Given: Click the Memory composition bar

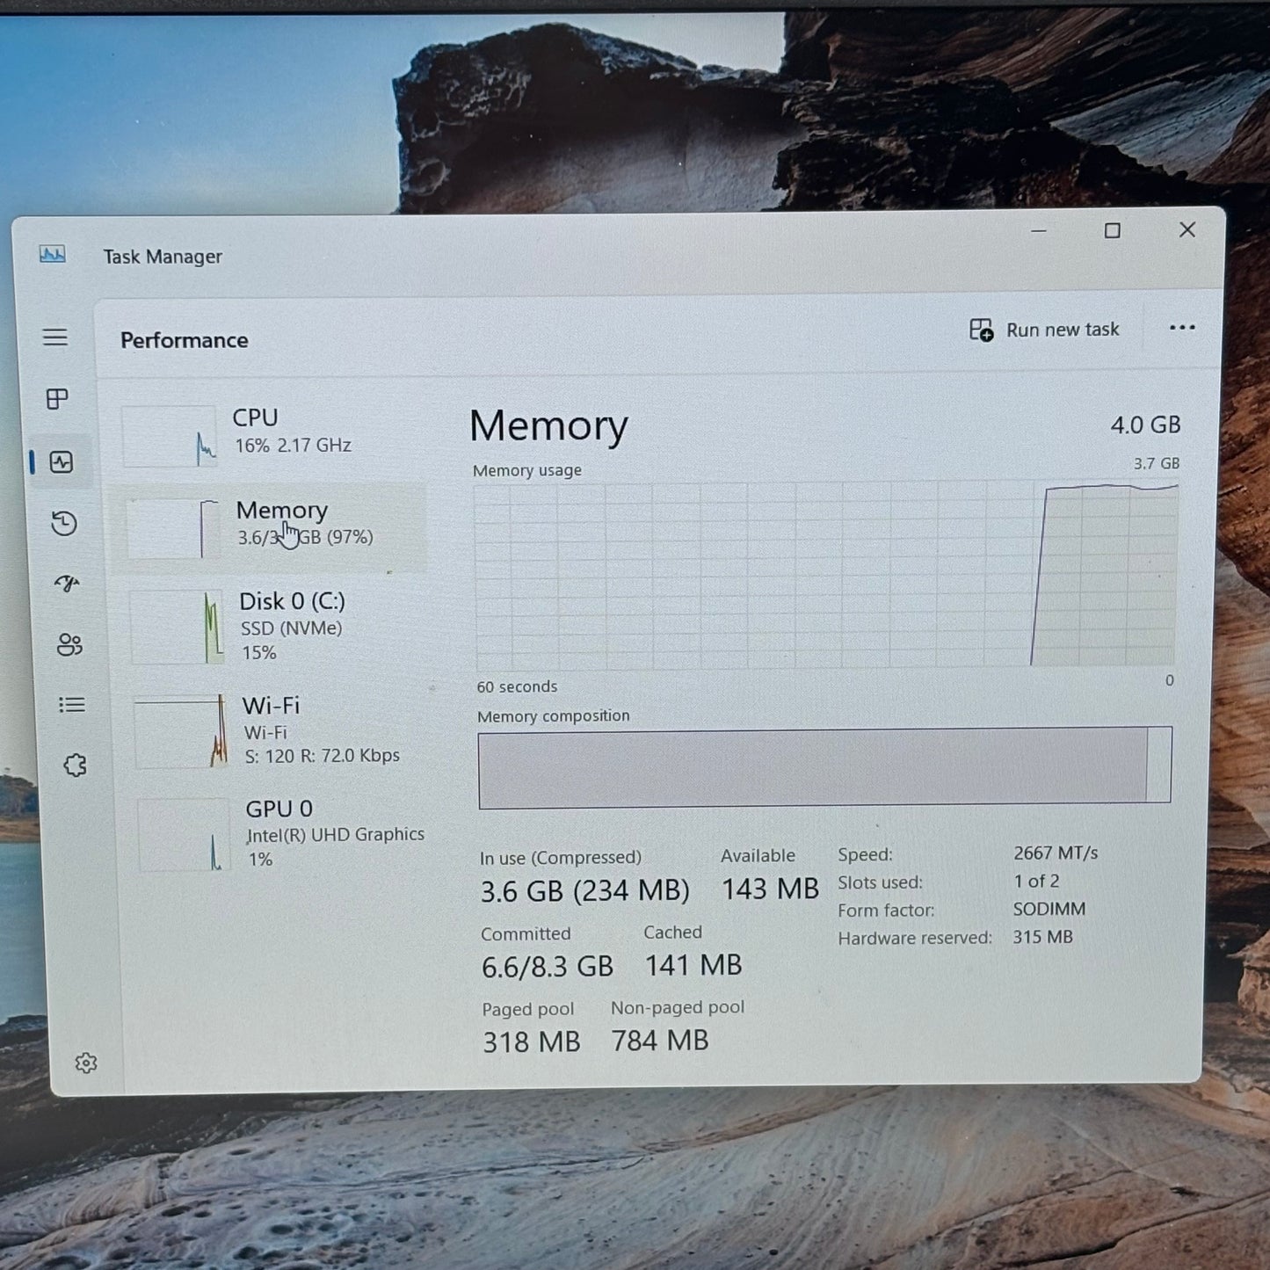Looking at the screenshot, I should tap(824, 766).
